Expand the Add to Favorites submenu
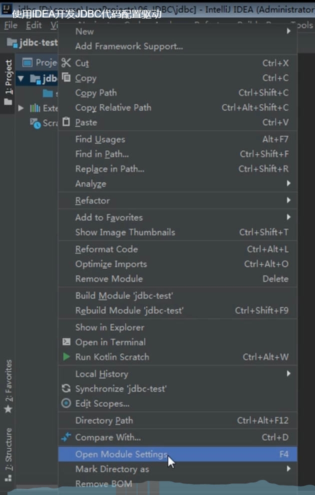The image size is (315, 495). coord(288,217)
